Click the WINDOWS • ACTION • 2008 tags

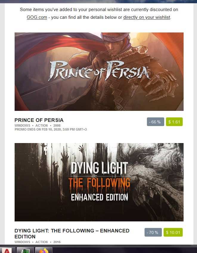click(38, 125)
